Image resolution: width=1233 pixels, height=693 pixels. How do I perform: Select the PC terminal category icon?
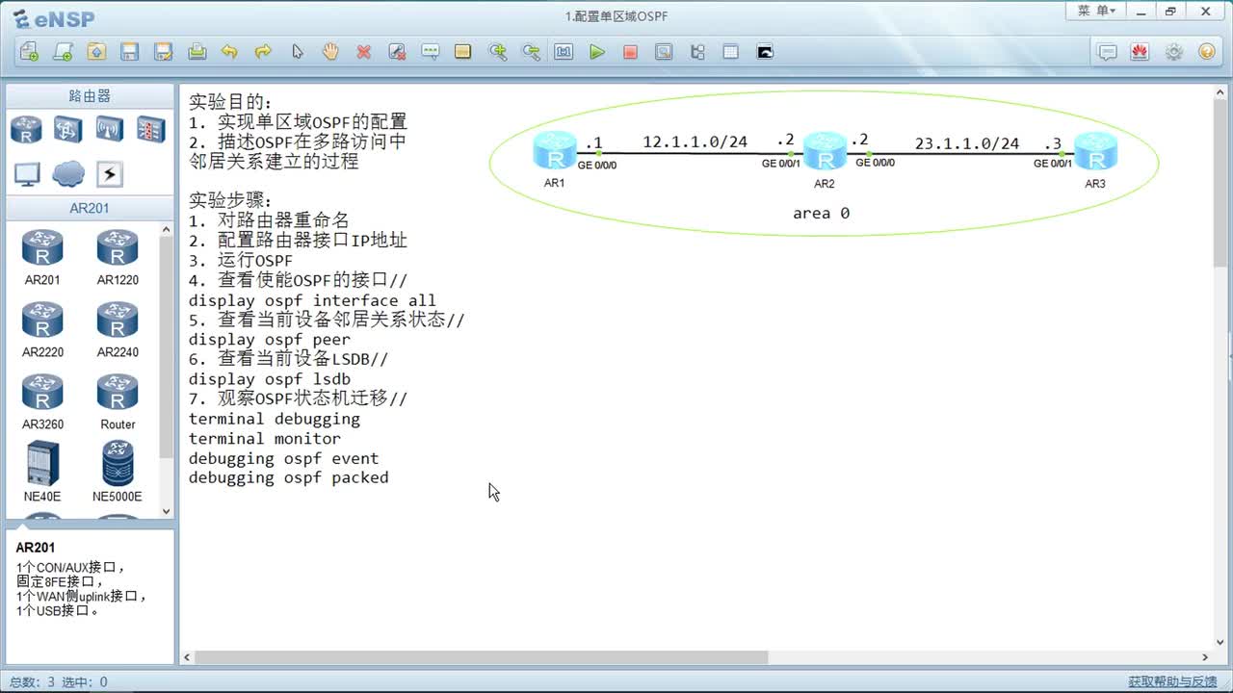pyautogui.click(x=26, y=174)
